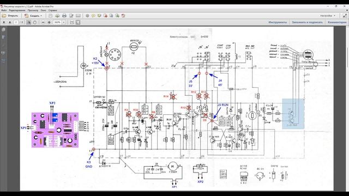This screenshot has height=196, width=349.
Task: Open the Заполнить и подписать panel
Action: click(307, 22)
